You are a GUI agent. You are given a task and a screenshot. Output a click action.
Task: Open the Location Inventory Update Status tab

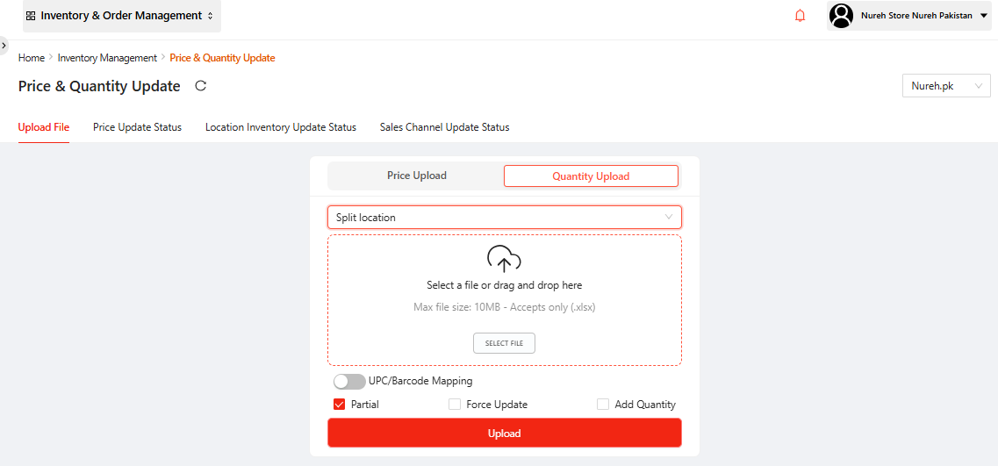click(281, 127)
